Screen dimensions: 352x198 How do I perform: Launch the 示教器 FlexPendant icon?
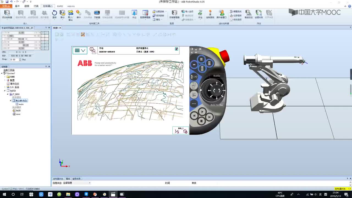[x=97, y=14]
